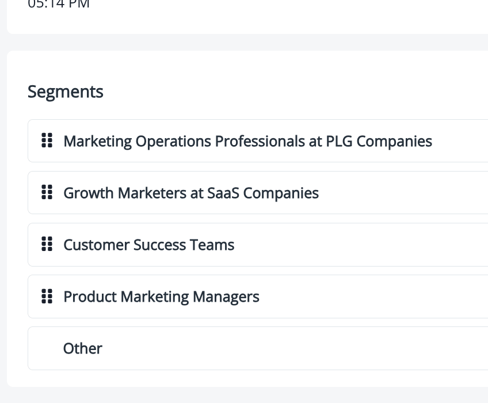488x403 pixels.
Task: Click empty area of Product Marketing Managers row
Action: click(x=373, y=296)
